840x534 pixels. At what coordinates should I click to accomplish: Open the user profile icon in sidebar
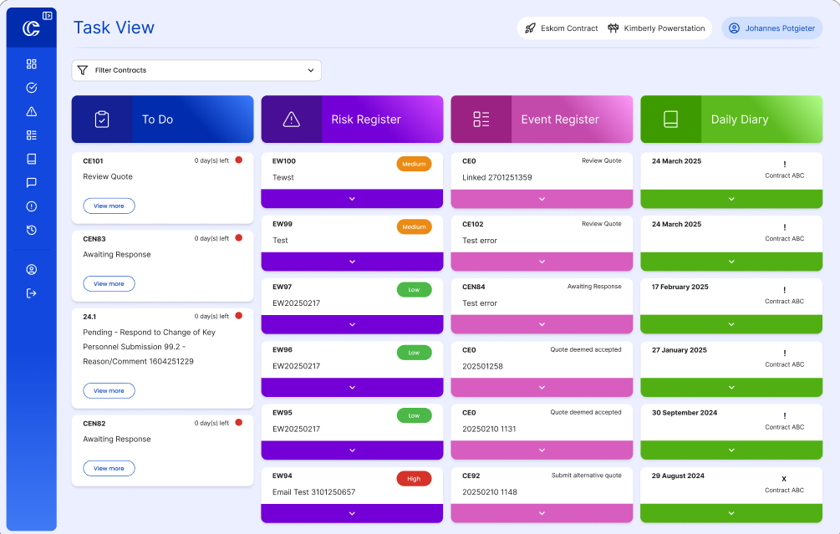click(x=32, y=269)
